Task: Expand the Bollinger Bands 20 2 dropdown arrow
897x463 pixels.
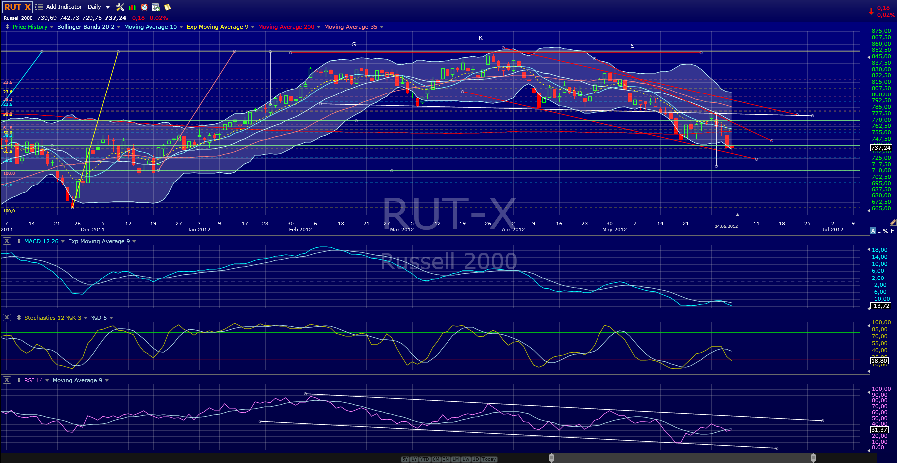Action: click(x=119, y=27)
